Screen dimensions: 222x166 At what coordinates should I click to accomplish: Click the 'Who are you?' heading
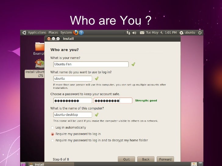[x=65, y=50]
